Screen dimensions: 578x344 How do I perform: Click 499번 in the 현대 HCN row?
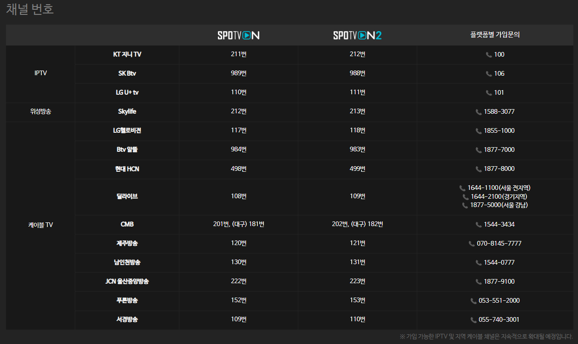pos(358,169)
